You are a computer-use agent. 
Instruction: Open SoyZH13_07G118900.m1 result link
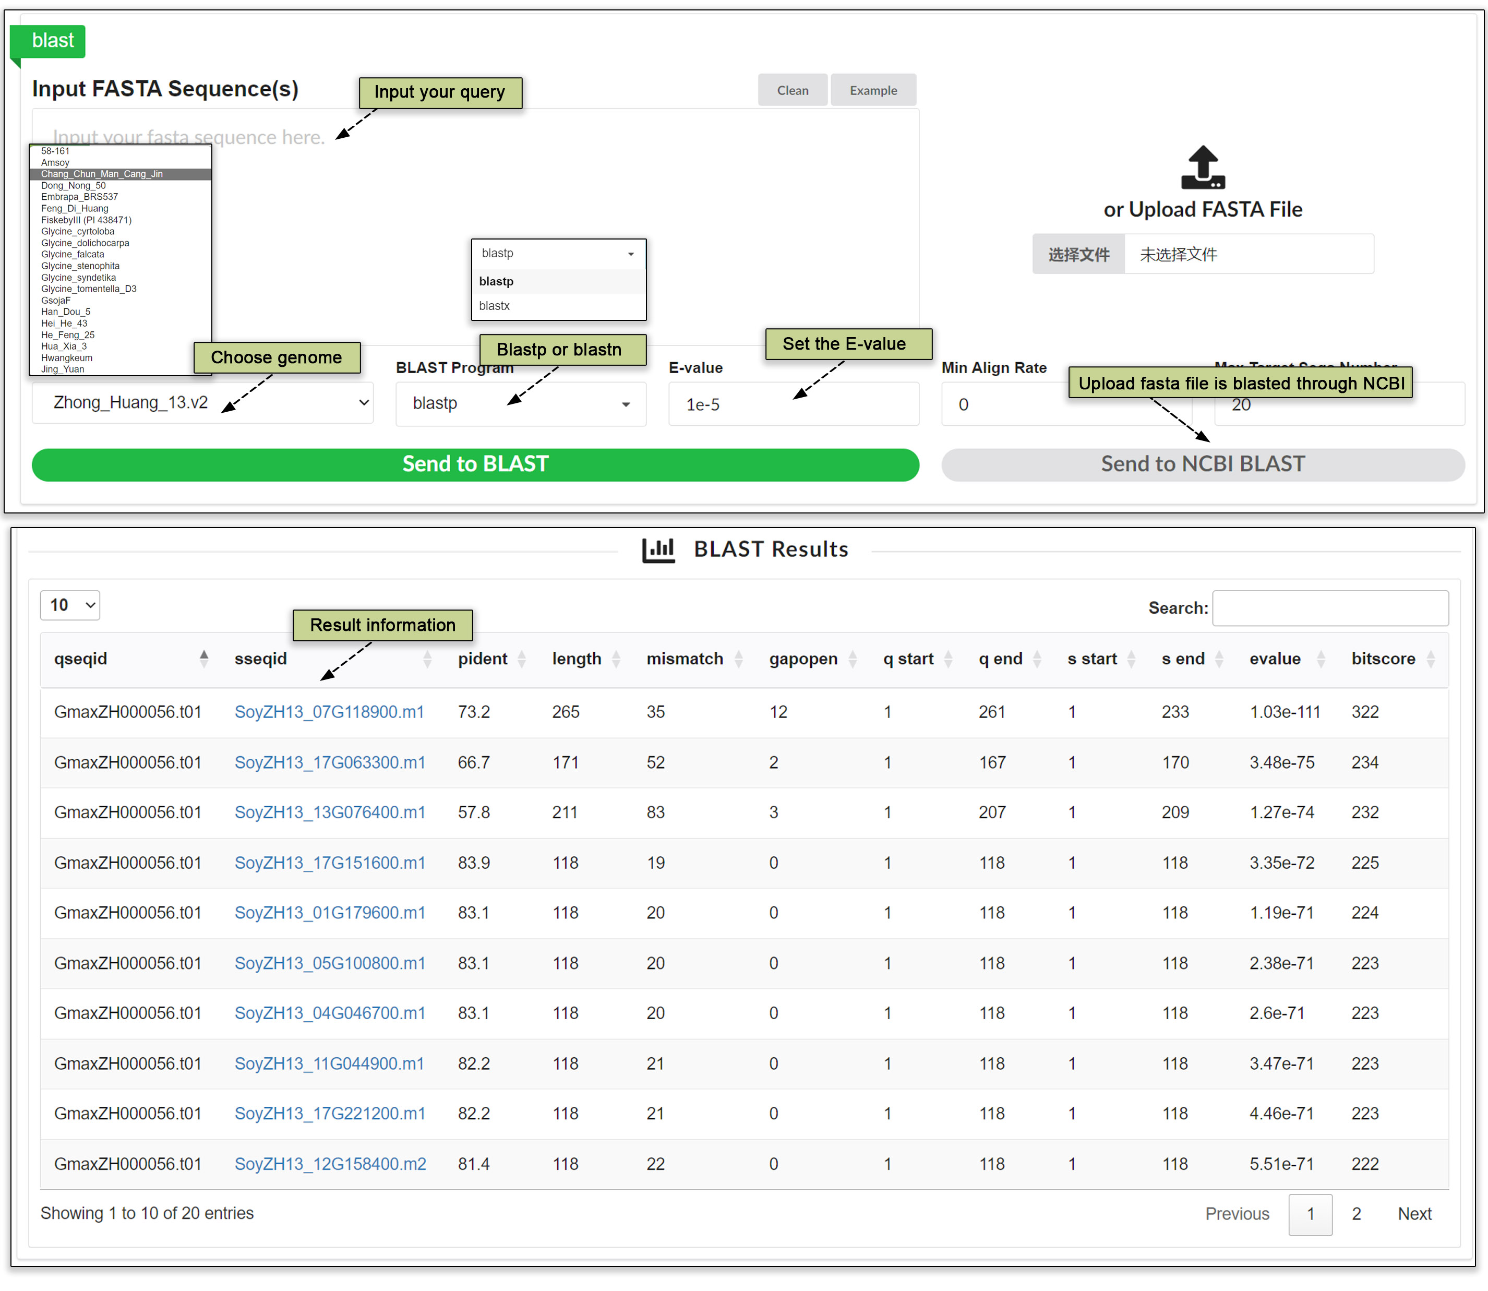[328, 712]
